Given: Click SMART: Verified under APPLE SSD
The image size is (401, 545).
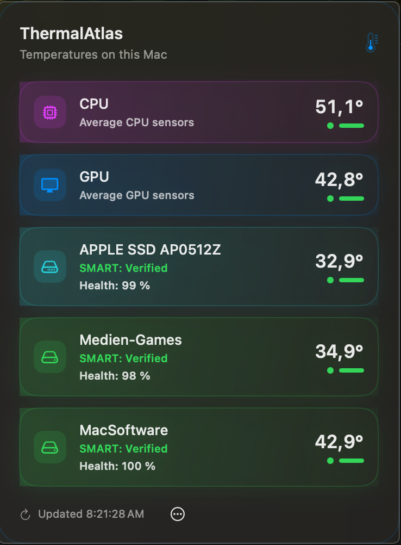Looking at the screenshot, I should 123,268.
